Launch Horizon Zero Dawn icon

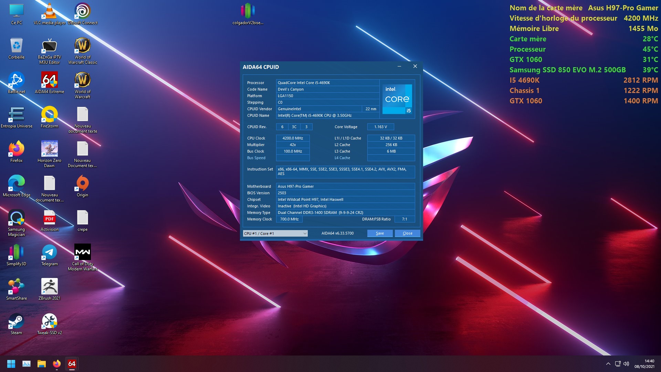pyautogui.click(x=50, y=154)
